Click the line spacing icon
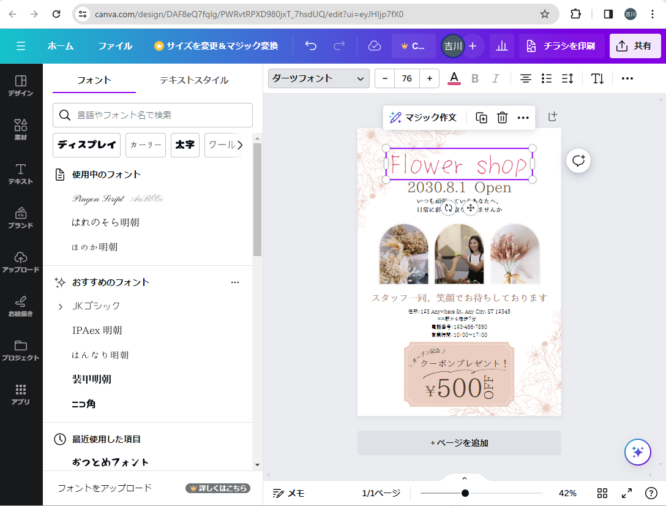Screen dimensions: 666x506 point(567,78)
